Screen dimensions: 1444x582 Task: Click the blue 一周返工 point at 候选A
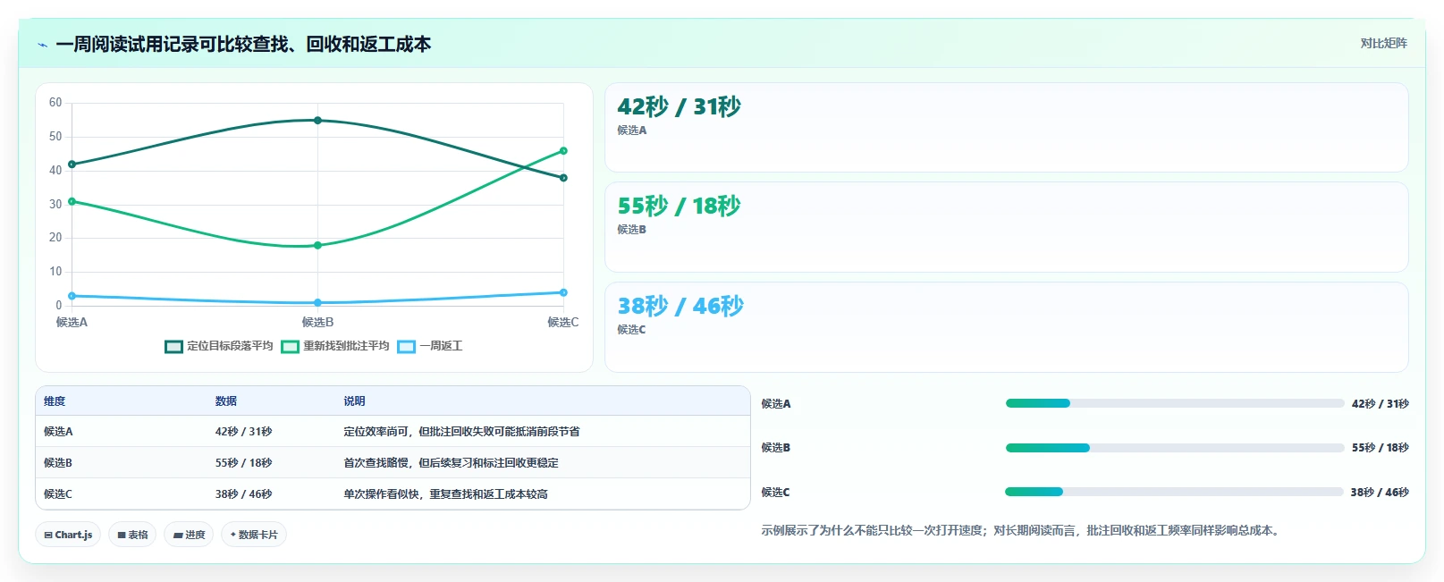(x=72, y=296)
